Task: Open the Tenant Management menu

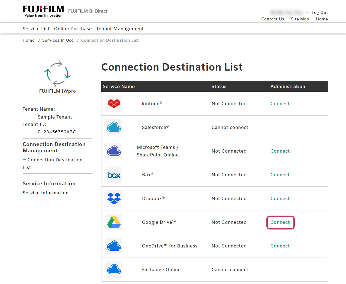Action: 120,29
